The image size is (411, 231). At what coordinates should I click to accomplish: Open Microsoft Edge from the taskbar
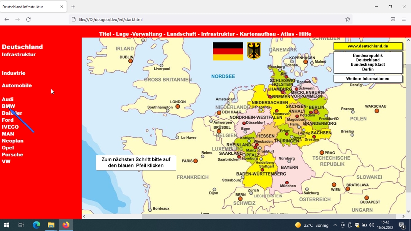(x=36, y=225)
